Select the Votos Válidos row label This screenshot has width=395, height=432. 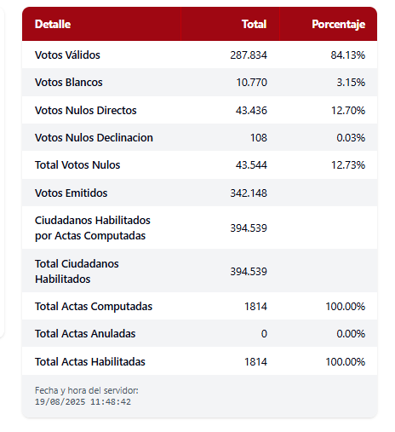coord(67,55)
